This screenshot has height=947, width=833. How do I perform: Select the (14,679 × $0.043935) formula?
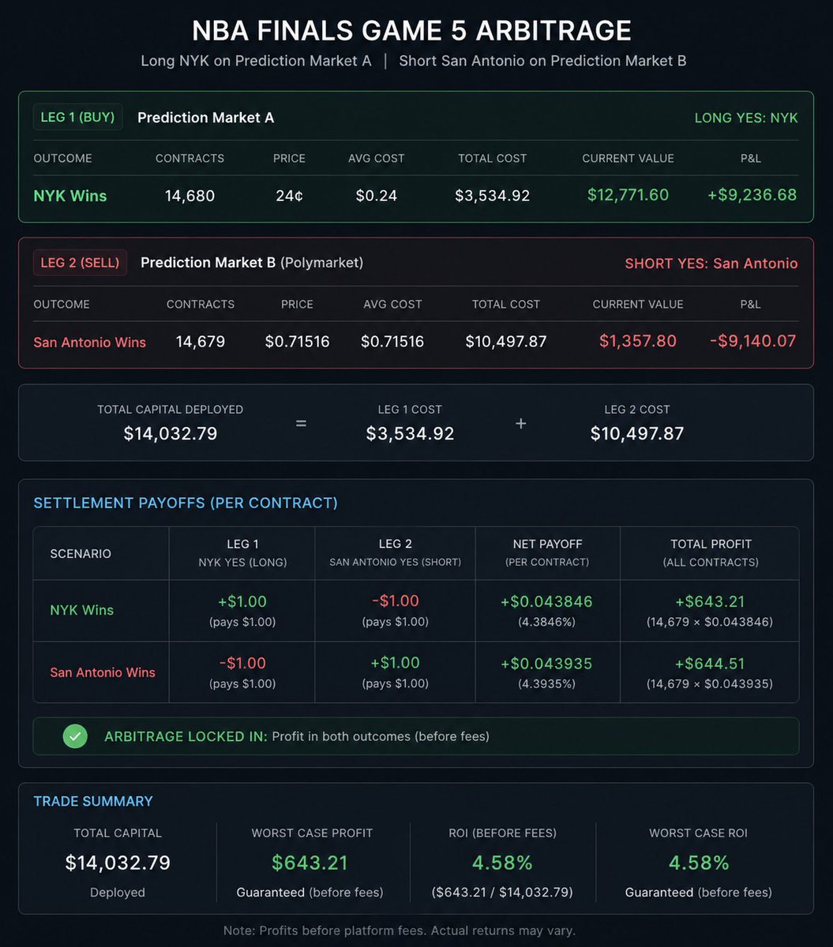click(x=710, y=683)
